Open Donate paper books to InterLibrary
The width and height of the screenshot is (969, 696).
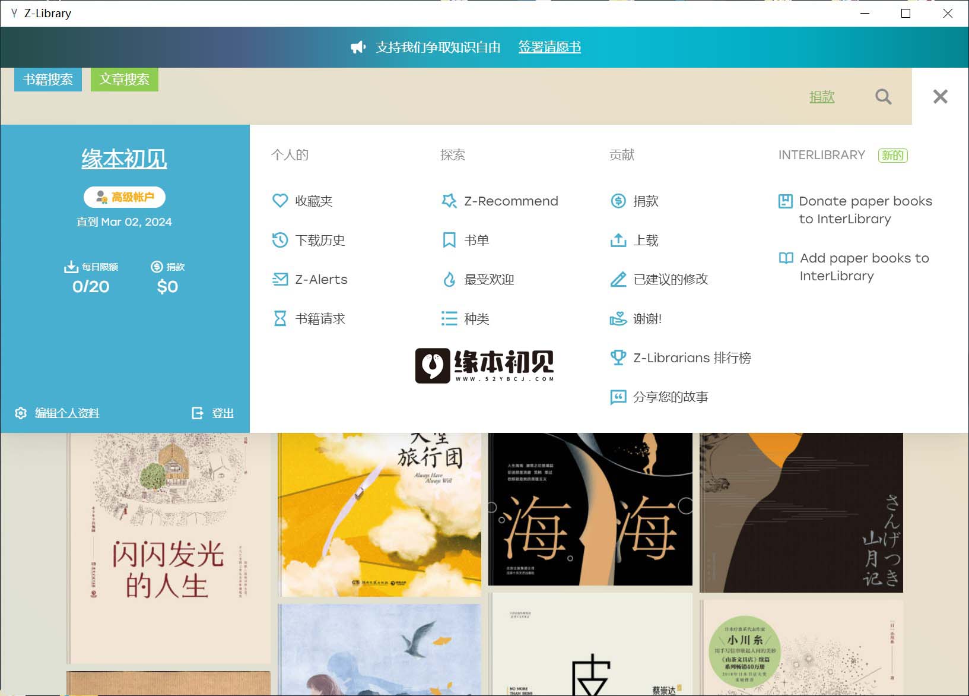pyautogui.click(x=856, y=210)
